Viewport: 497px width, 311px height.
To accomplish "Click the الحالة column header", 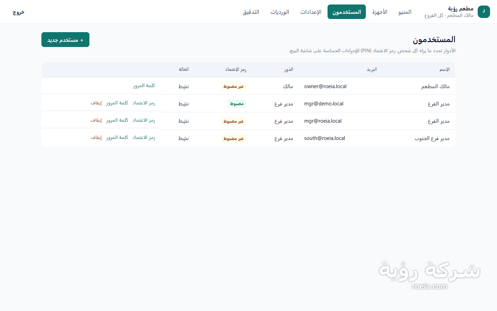I will (x=184, y=69).
